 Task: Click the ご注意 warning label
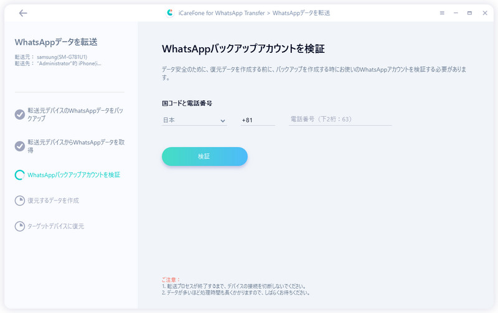tap(171, 279)
